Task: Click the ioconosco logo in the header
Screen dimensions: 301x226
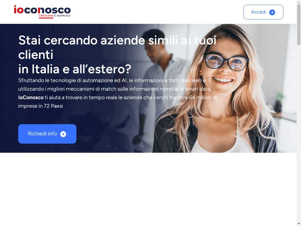Action: (x=42, y=12)
